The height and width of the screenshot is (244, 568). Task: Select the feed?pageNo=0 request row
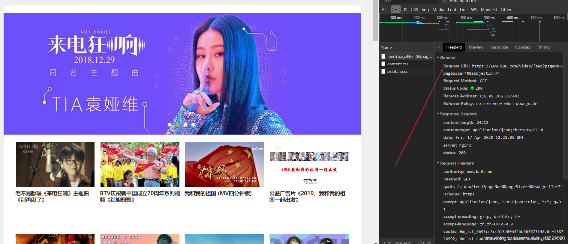pyautogui.click(x=407, y=56)
